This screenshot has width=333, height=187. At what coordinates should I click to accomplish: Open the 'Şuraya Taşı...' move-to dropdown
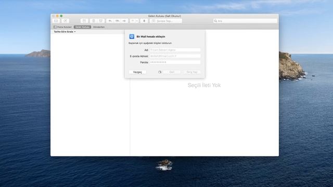pyautogui.click(x=165, y=21)
